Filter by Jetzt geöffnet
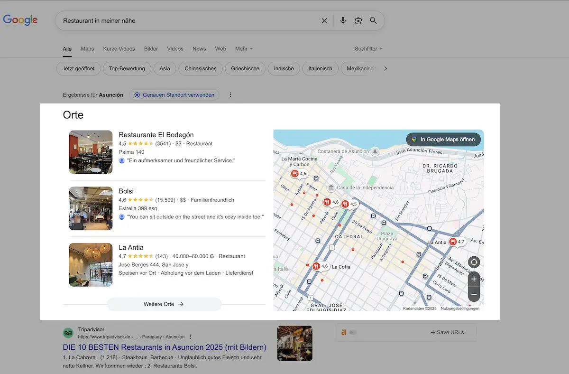The width and height of the screenshot is (569, 374). 78,68
